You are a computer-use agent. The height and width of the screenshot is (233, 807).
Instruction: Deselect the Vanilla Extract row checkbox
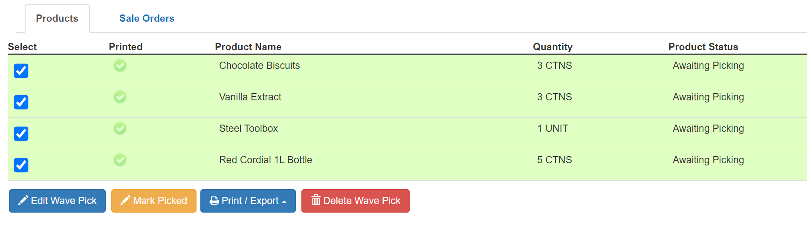tap(21, 102)
